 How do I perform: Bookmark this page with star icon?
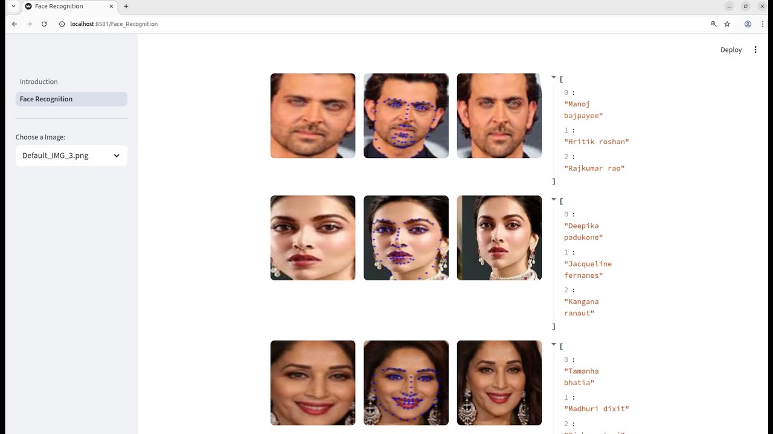coord(727,24)
